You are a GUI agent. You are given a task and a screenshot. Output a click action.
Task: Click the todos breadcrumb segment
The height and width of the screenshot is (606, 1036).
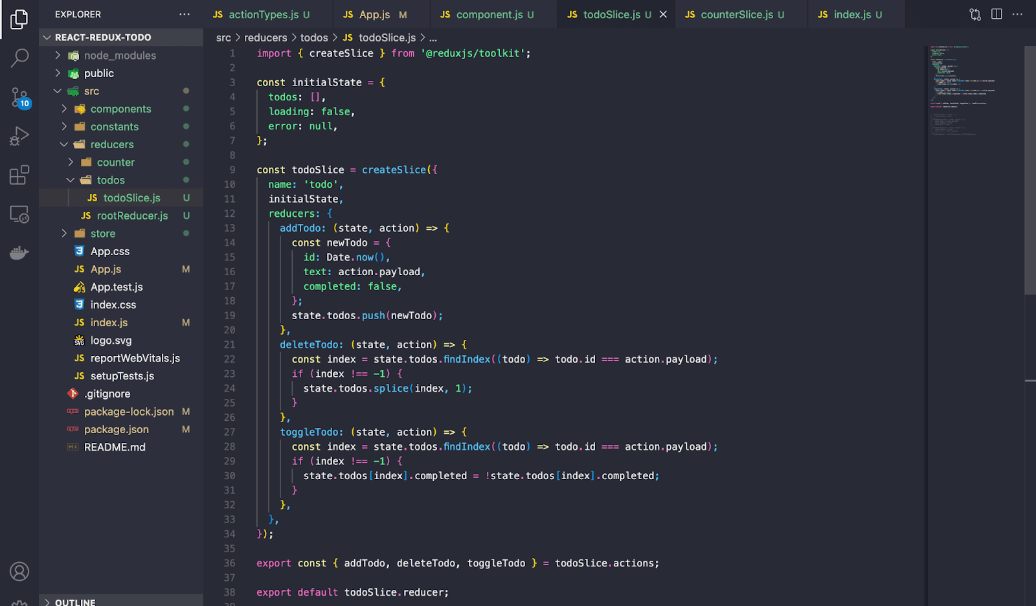tap(314, 38)
